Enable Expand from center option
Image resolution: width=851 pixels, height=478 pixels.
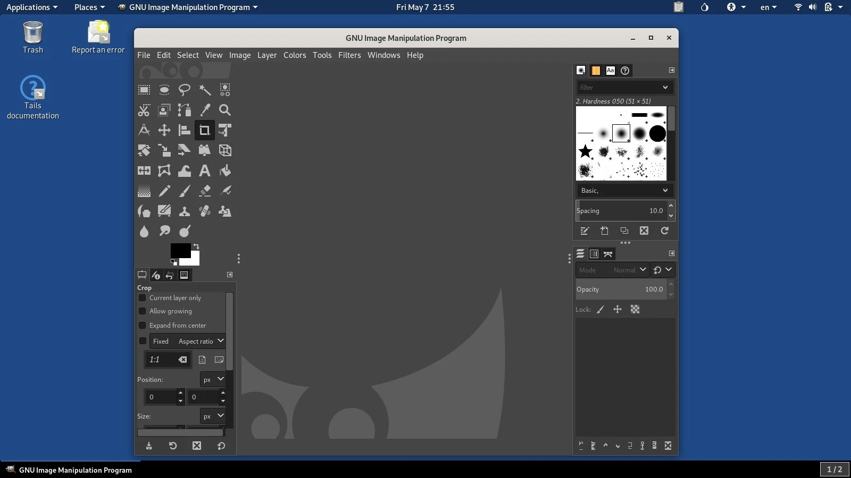pyautogui.click(x=143, y=326)
